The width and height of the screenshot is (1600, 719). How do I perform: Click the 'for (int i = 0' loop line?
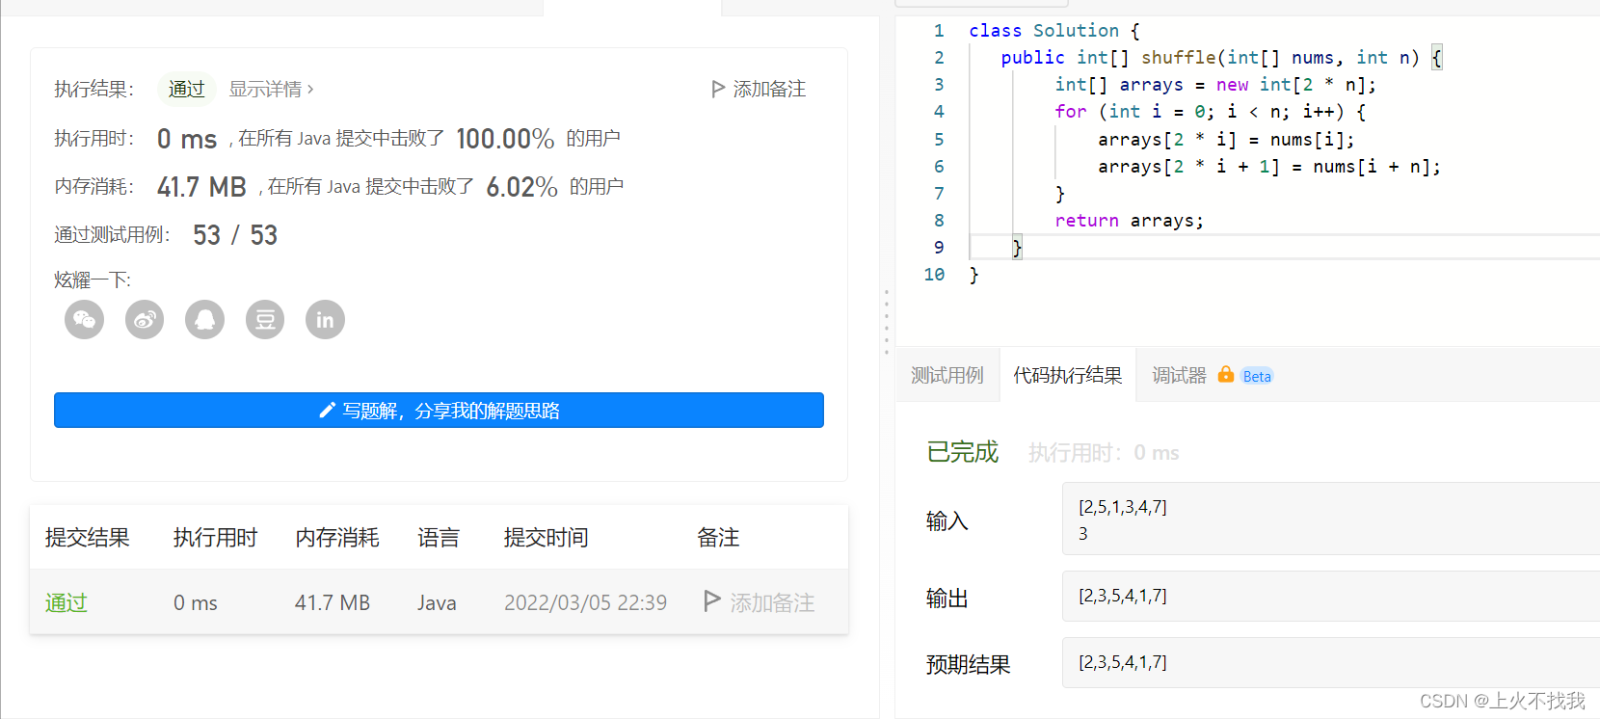1210,112
